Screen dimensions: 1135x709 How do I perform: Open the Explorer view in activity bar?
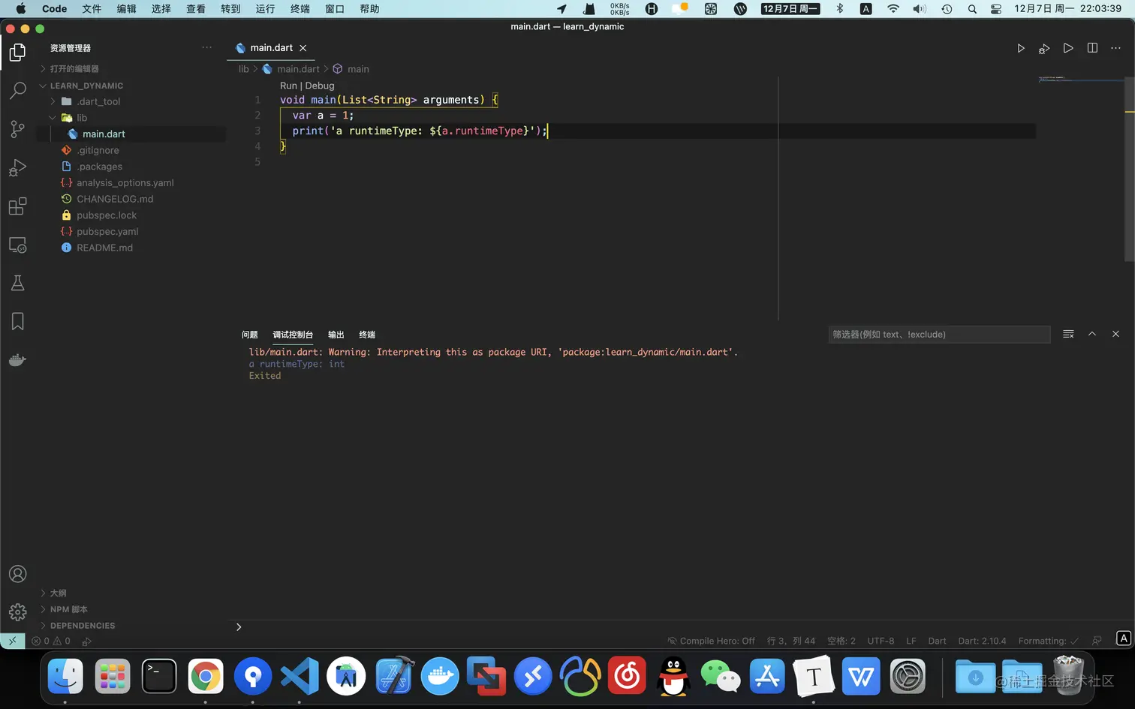tap(17, 53)
